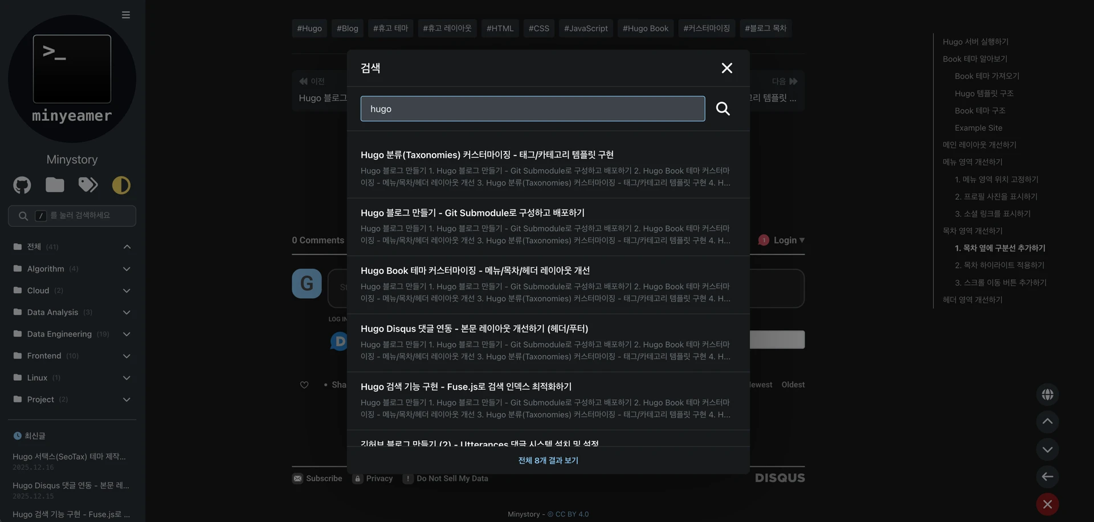The image size is (1094, 522).
Task: Open the Data Engineering category link
Action: (x=59, y=334)
